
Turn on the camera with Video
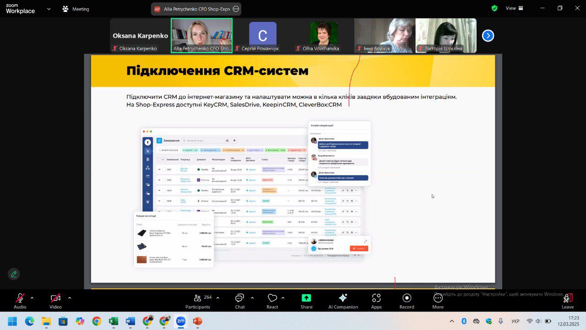pyautogui.click(x=55, y=301)
